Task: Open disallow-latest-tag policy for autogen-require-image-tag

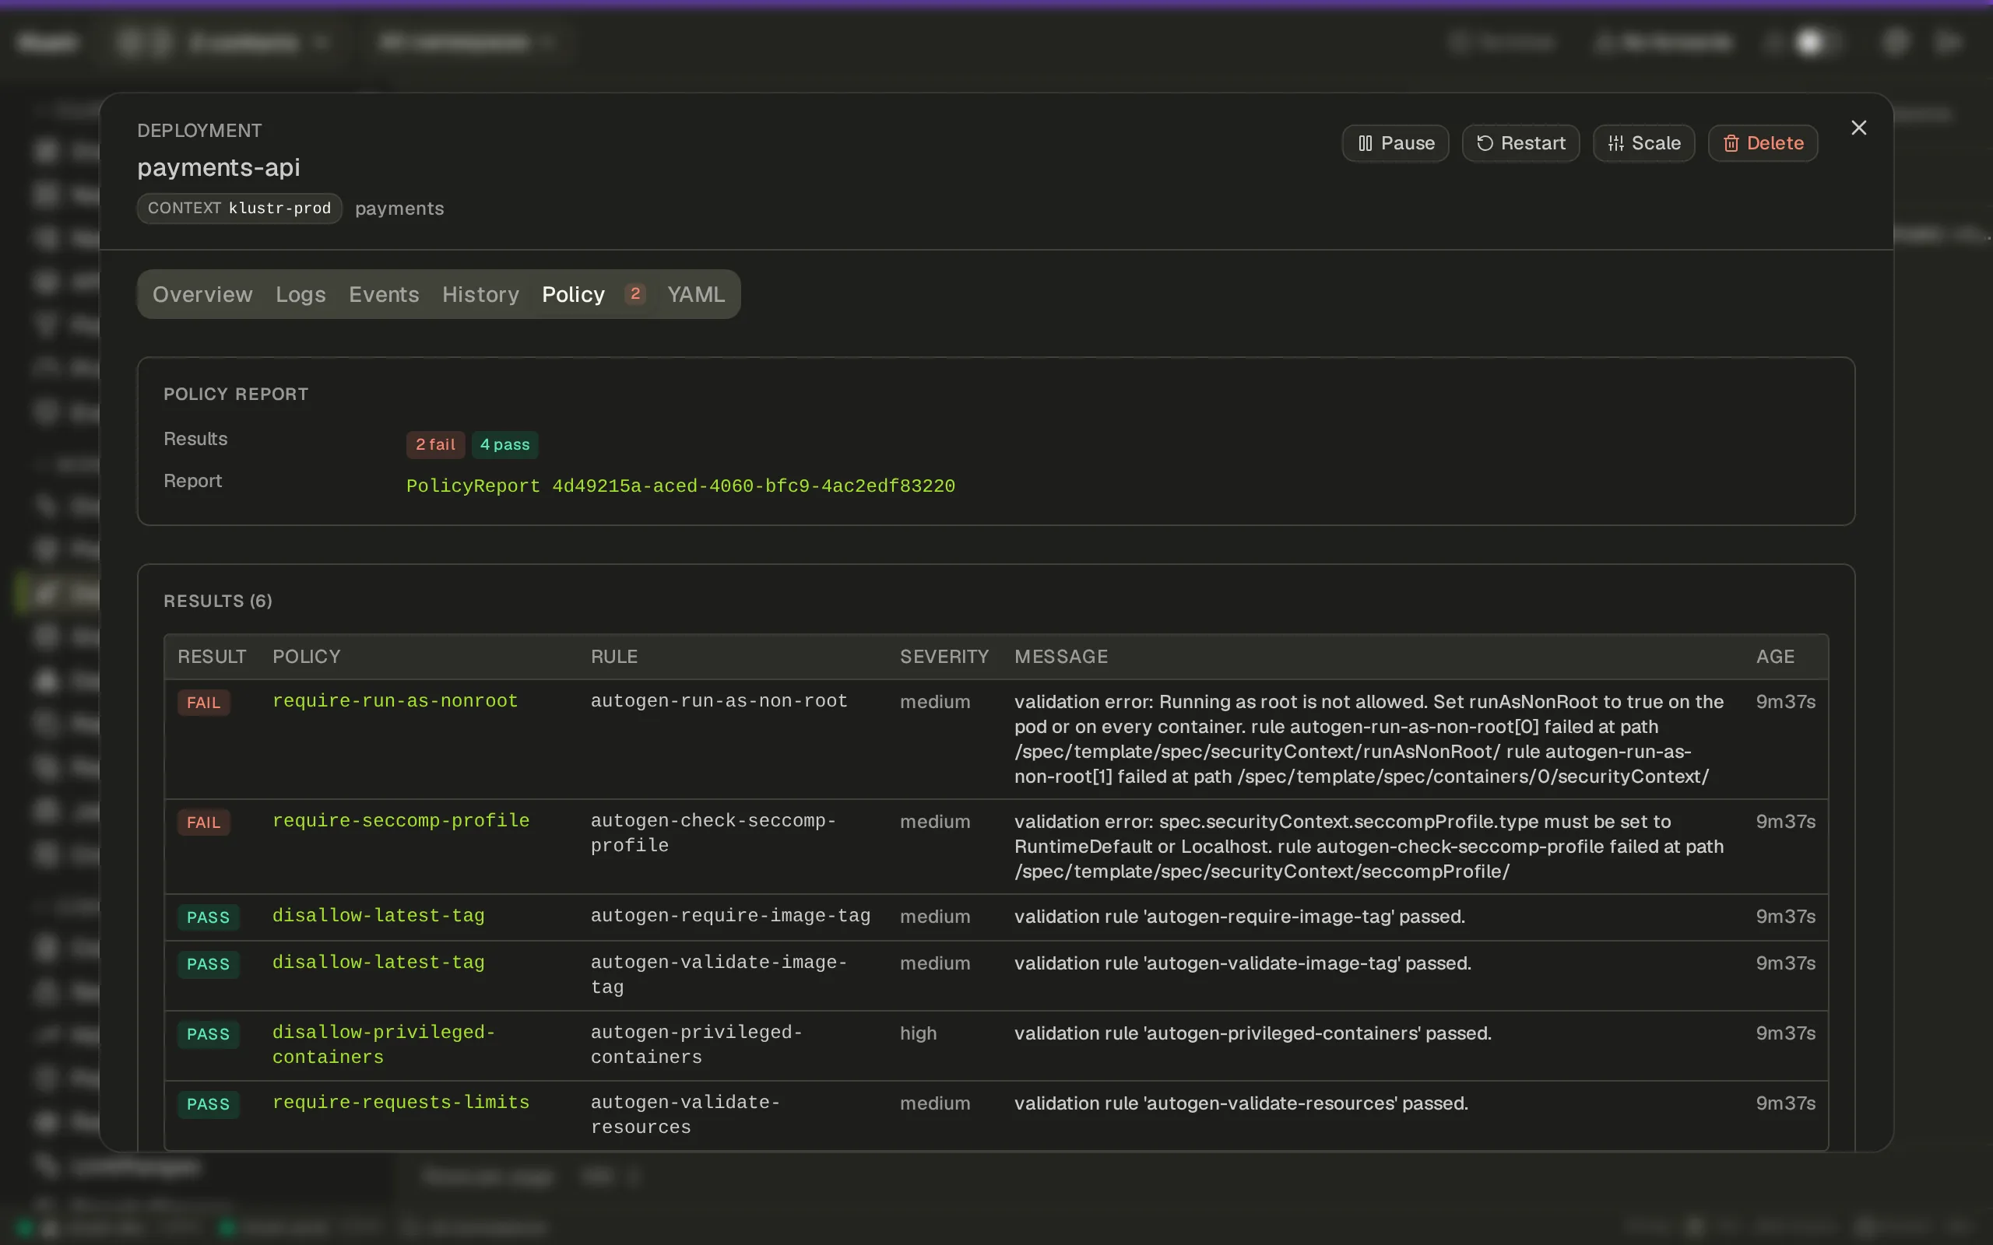Action: click(x=379, y=916)
